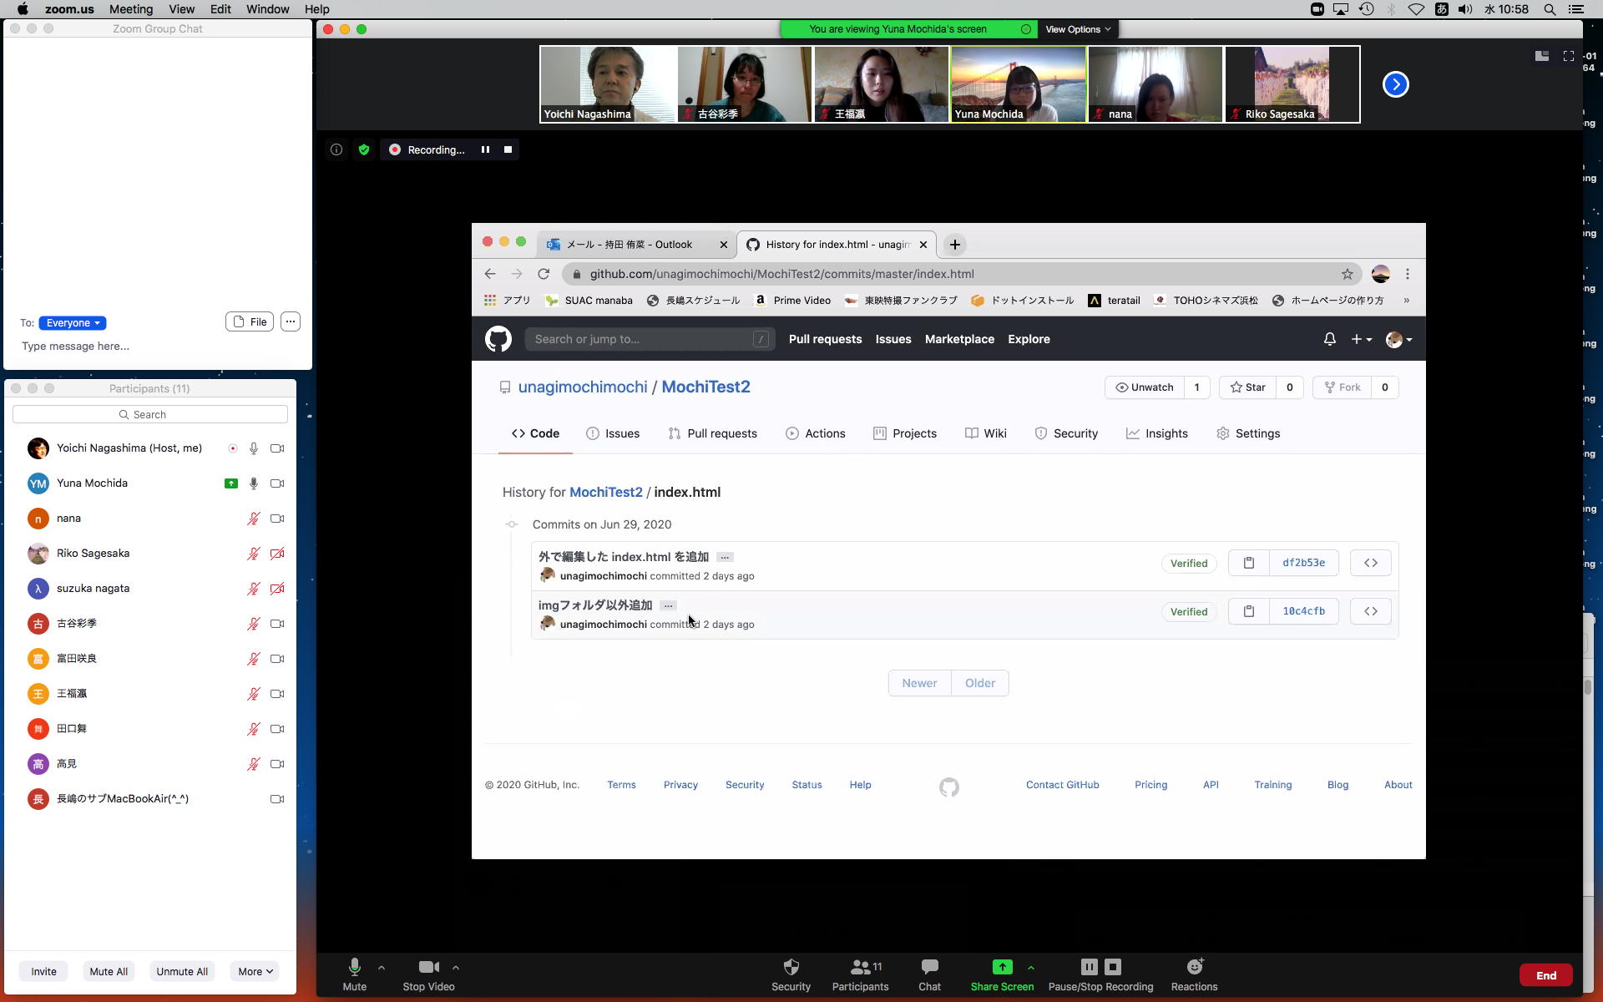Expand the View Options dropdown

click(x=1077, y=29)
